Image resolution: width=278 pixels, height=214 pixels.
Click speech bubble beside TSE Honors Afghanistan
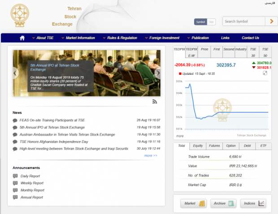click(x=15, y=142)
